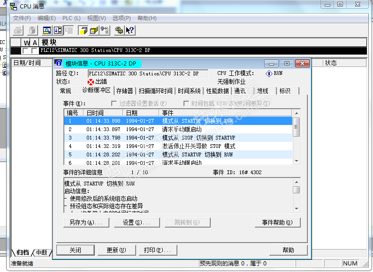Image resolution: width=373 pixels, height=272 pixels.
Task: Tick the A checkbox for PLC12 module
Action: 35,51
